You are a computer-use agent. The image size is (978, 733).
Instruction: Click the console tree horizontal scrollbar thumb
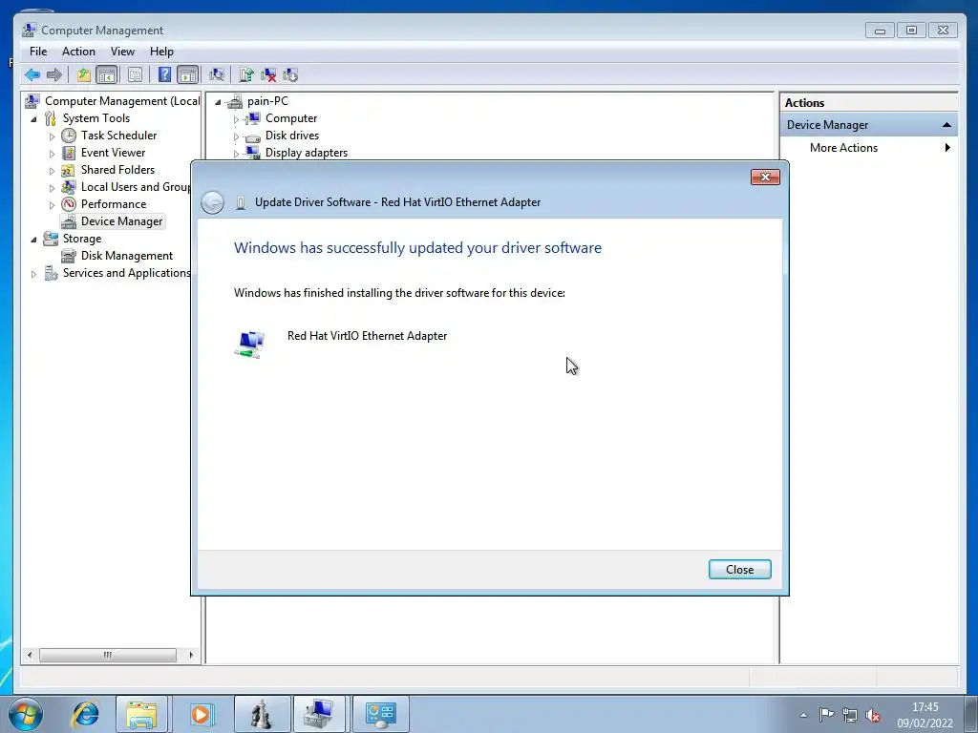click(x=108, y=655)
